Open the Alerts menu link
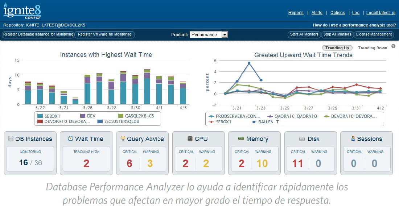This screenshot has width=399, height=211. [317, 13]
